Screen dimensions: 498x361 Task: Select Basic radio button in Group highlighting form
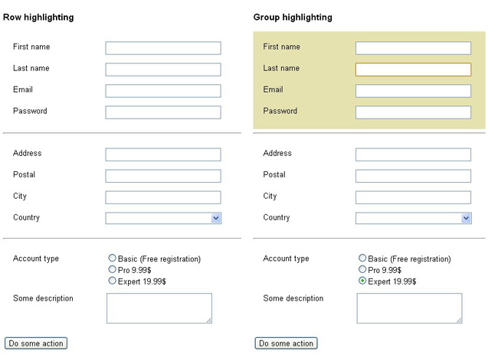(x=362, y=259)
